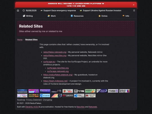Image resolution: width=152 pixels, height=114 pixels.
Task: Open the Privacy Statement footer link
Action: pyautogui.click(x=34, y=100)
